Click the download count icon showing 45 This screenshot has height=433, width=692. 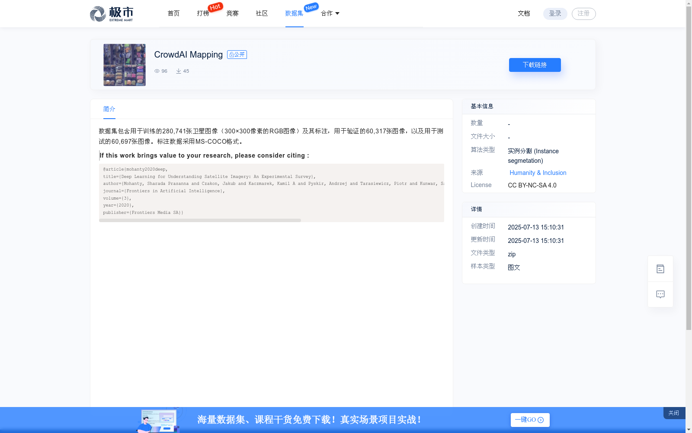pos(178,71)
